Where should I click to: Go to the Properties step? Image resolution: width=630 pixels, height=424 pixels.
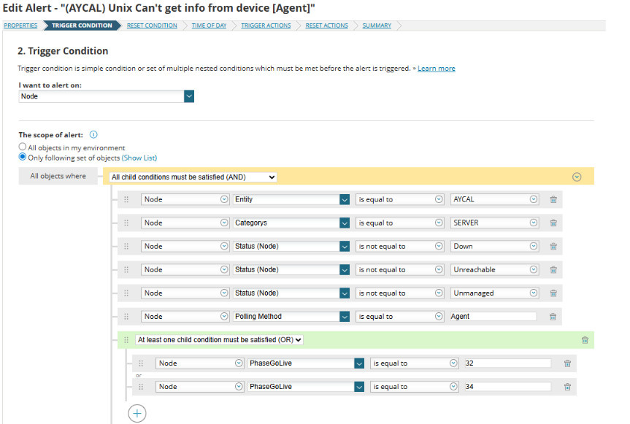20,26
